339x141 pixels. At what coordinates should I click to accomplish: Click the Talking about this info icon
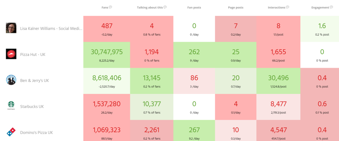[165, 7]
